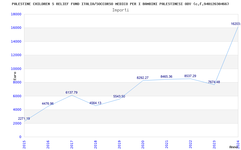Click the 2020 x-axis year label

(x=143, y=145)
